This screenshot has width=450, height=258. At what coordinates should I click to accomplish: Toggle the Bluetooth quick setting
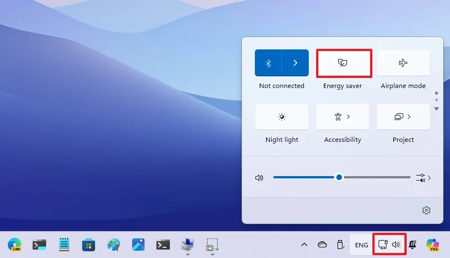tap(268, 63)
